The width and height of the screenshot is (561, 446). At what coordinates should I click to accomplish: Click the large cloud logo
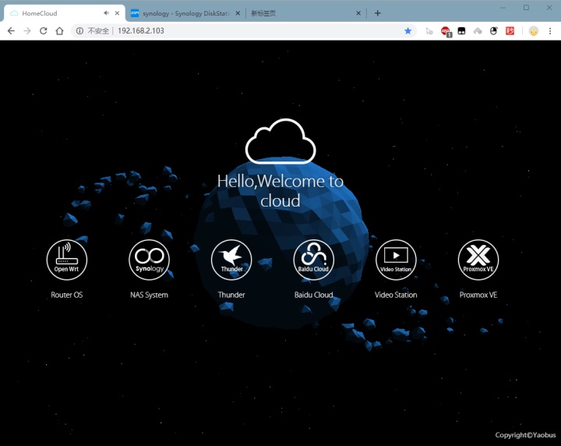[280, 141]
